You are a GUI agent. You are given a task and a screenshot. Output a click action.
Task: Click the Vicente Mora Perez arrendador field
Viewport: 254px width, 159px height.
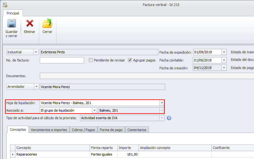click(103, 87)
